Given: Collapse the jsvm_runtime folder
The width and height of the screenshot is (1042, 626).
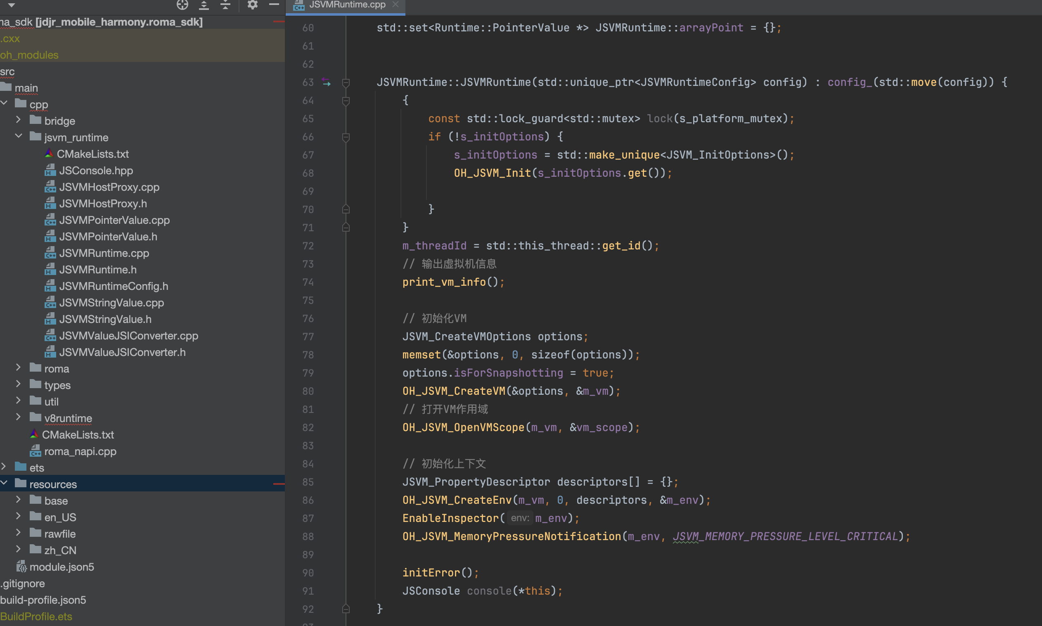Looking at the screenshot, I should point(19,137).
